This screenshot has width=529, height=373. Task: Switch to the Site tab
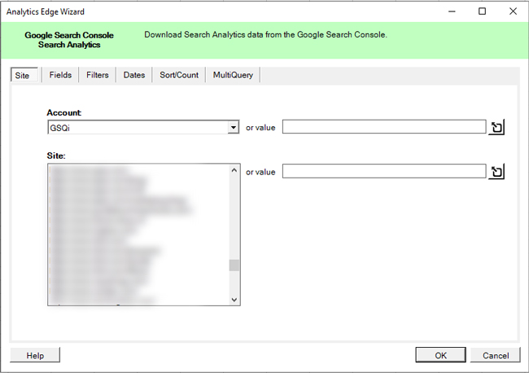coord(21,75)
